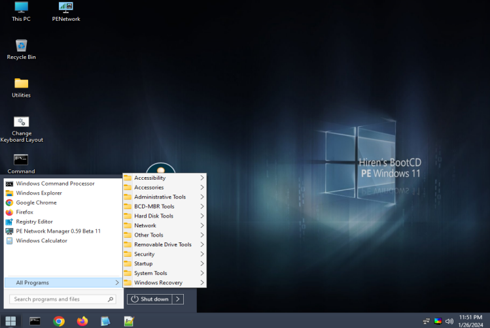This screenshot has width=490, height=328.
Task: Click the network tray icon
Action: pyautogui.click(x=427, y=321)
